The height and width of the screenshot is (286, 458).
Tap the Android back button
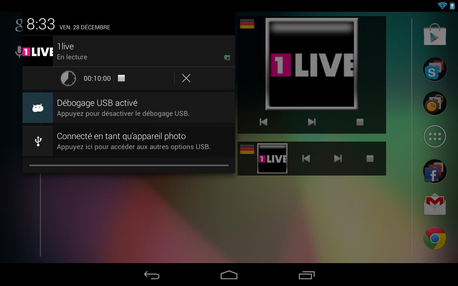click(152, 275)
